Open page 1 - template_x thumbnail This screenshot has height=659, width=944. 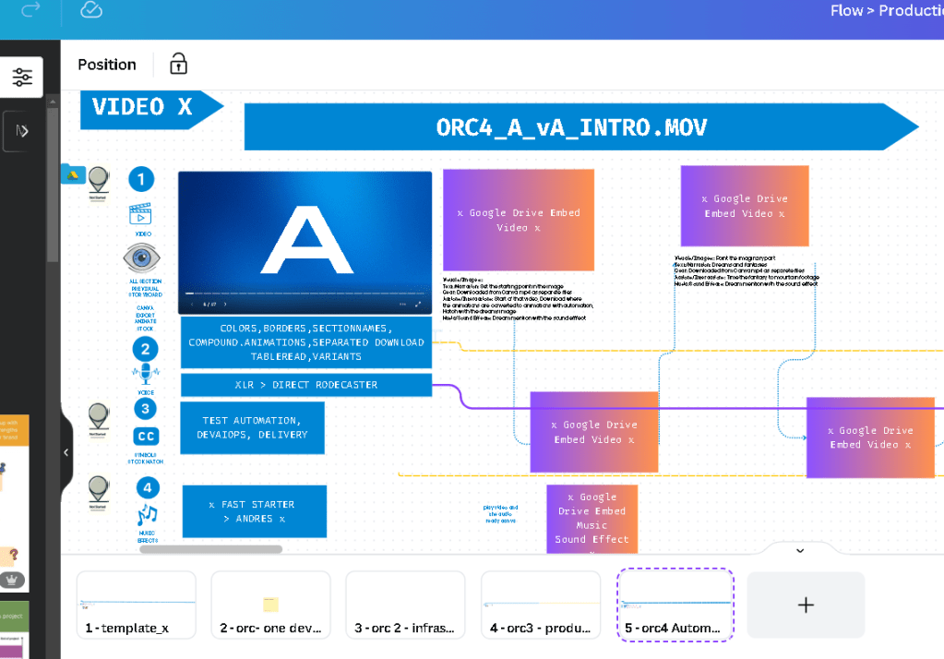coord(136,605)
